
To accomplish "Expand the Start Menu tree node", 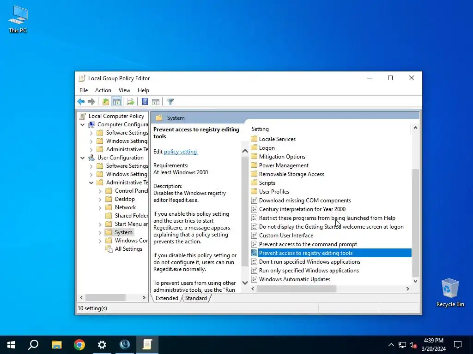I will coord(100,224).
